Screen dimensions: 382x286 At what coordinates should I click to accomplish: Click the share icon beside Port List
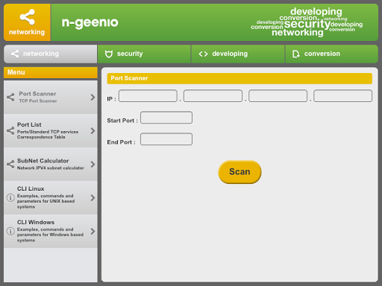click(10, 130)
